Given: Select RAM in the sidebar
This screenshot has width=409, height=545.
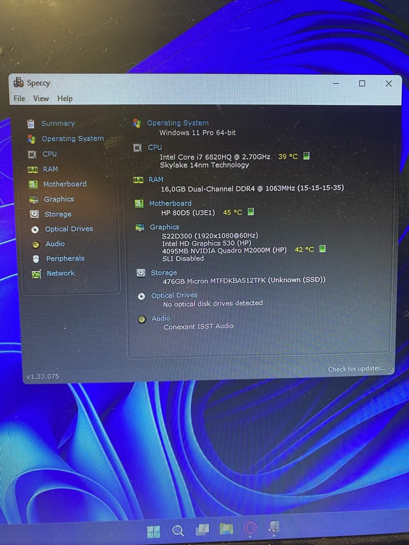Looking at the screenshot, I should point(50,169).
